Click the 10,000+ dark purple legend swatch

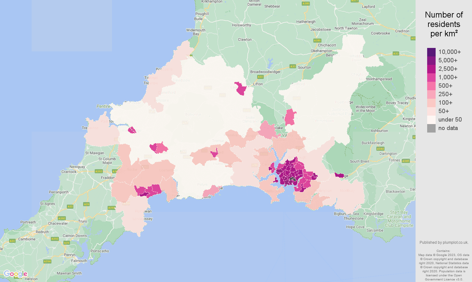[x=431, y=52]
